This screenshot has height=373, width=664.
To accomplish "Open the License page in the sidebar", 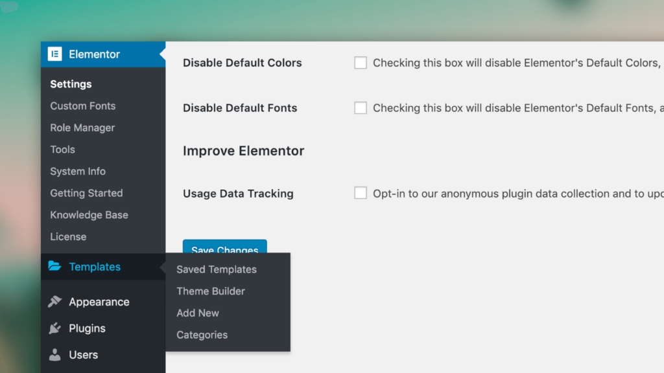I will 68,237.
